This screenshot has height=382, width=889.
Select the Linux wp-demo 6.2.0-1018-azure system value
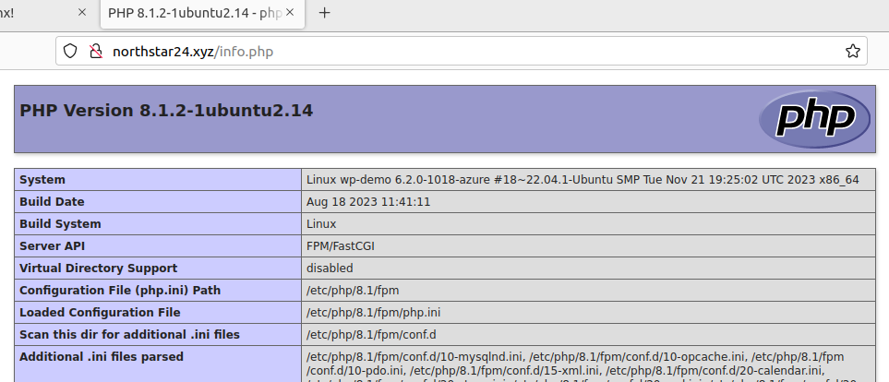(x=583, y=180)
